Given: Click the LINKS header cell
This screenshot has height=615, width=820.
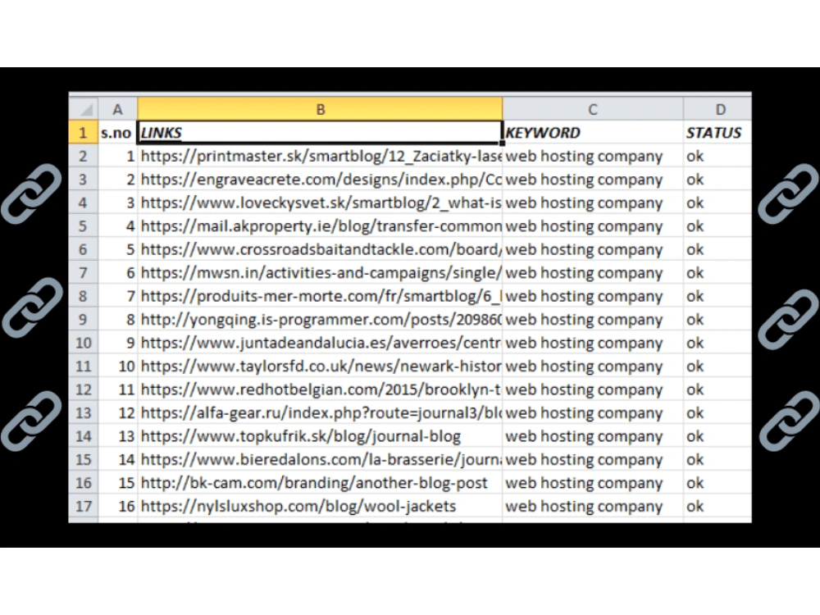Looking at the screenshot, I should (x=320, y=132).
